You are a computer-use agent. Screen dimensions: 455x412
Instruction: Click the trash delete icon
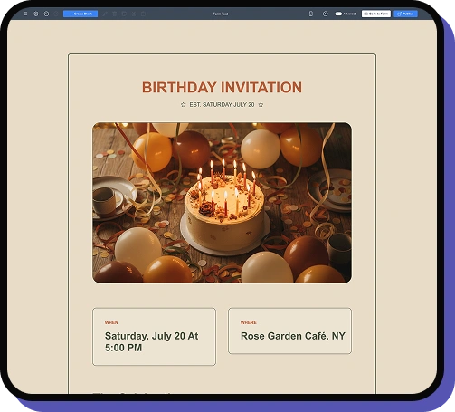coord(115,14)
